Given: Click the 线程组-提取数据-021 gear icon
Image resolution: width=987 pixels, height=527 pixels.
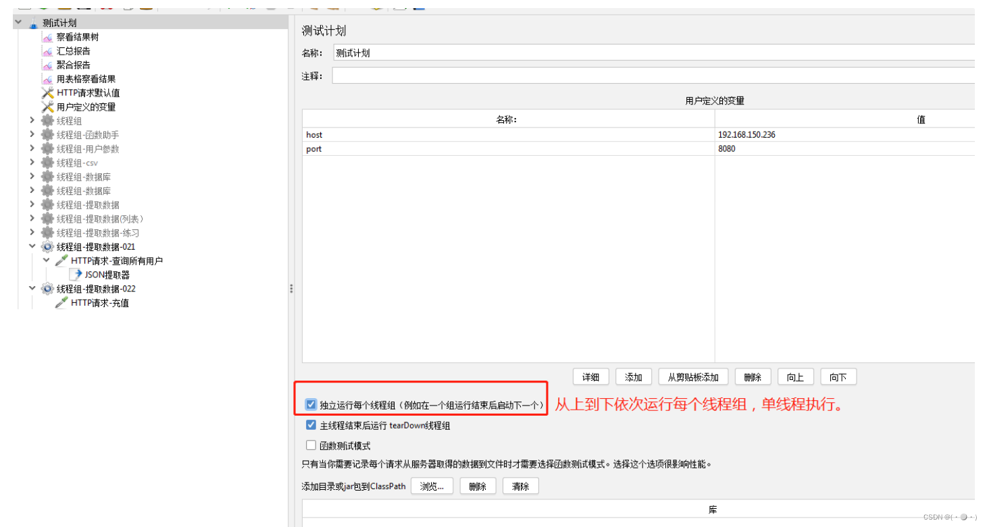Looking at the screenshot, I should (x=47, y=247).
